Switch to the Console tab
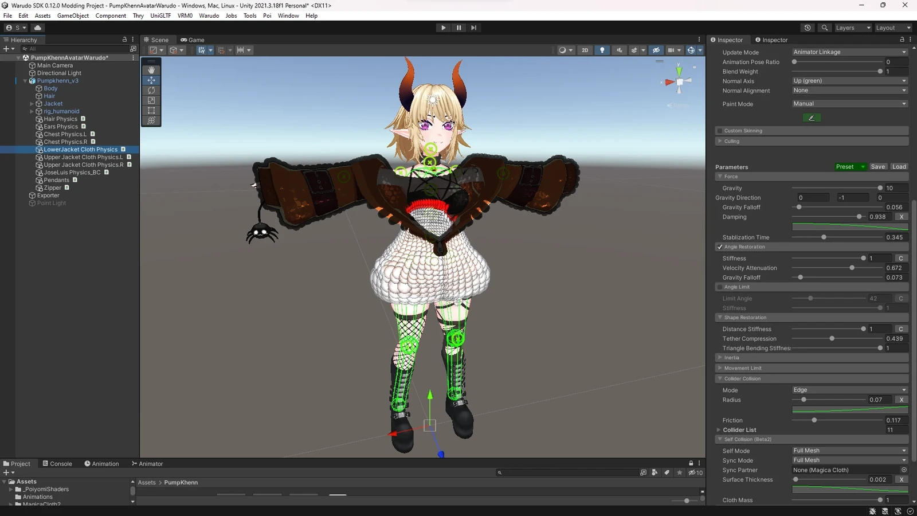 (x=57, y=463)
